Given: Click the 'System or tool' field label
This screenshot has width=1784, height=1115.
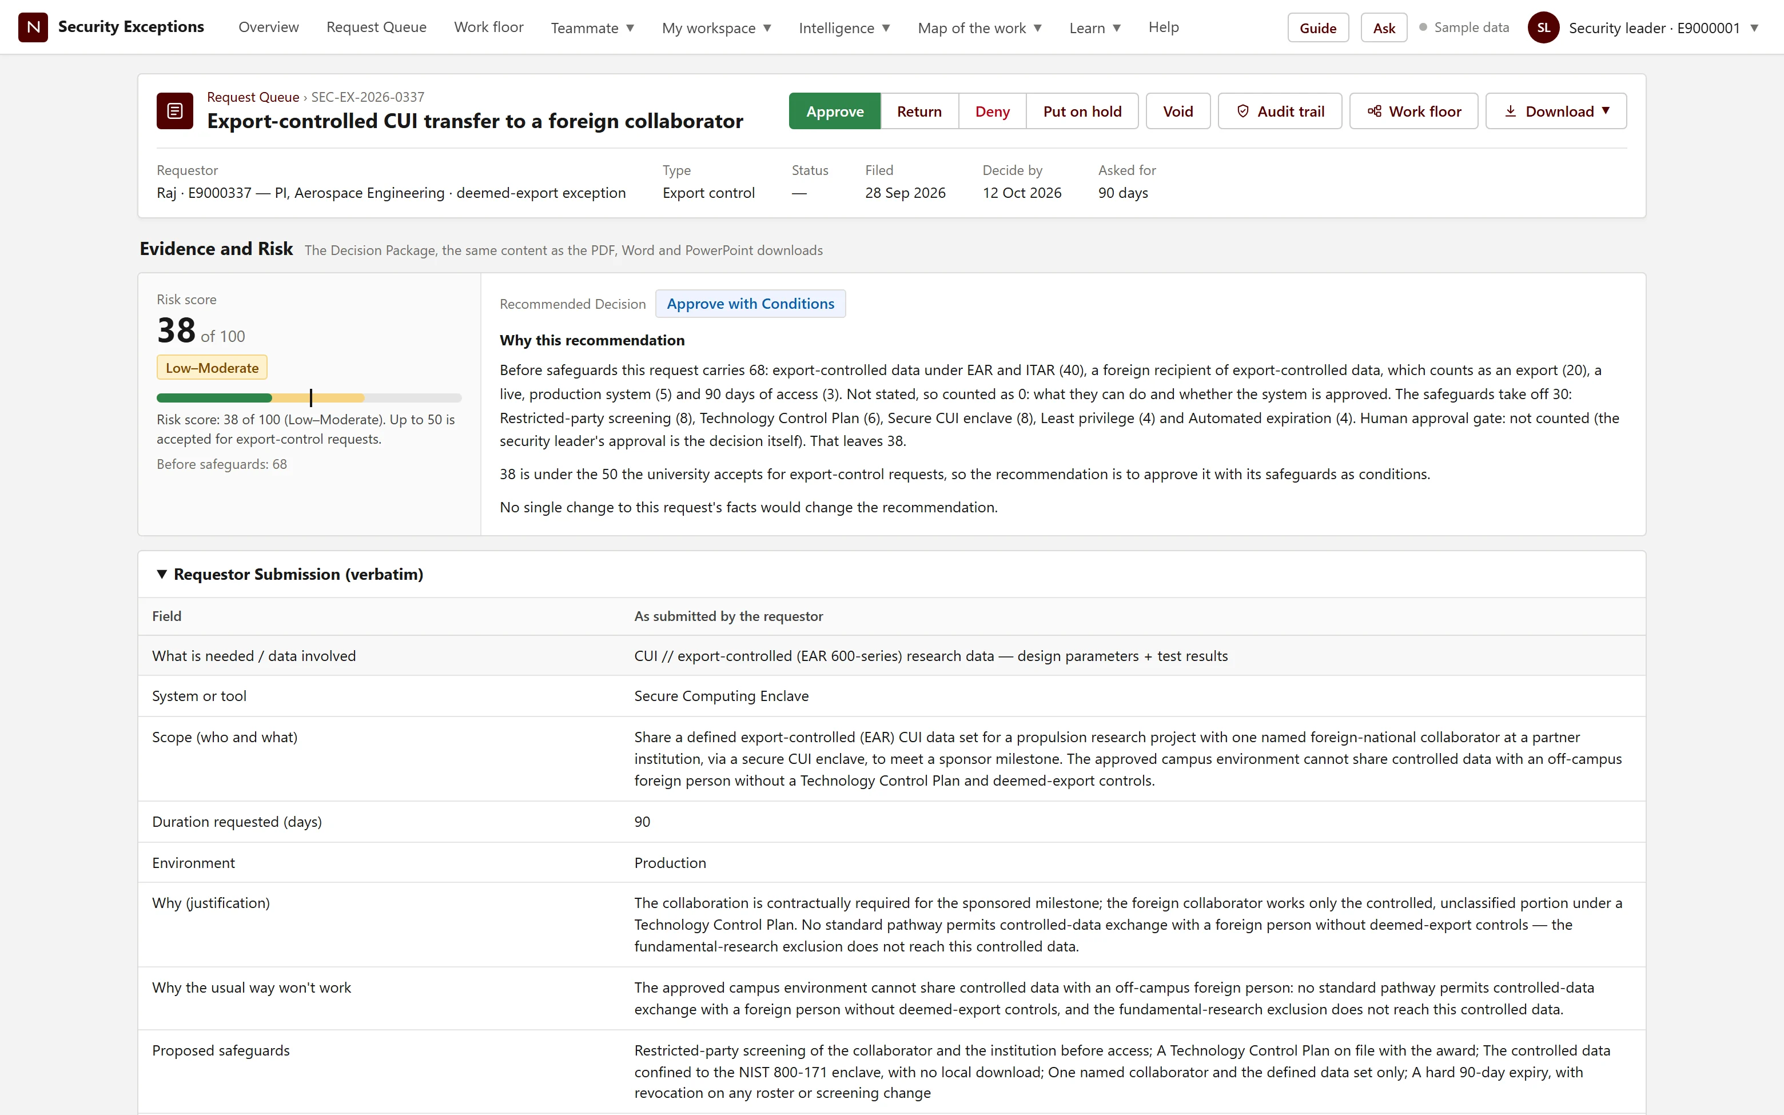Looking at the screenshot, I should pos(199,696).
